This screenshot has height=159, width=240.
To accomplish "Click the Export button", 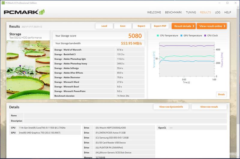I will [141, 26].
